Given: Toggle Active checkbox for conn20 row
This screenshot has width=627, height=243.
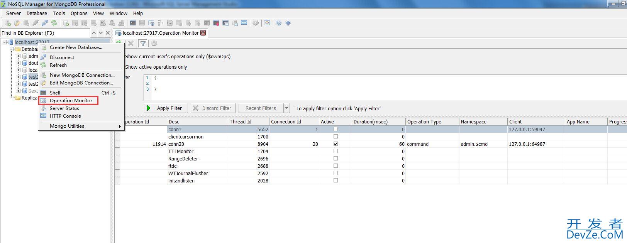Looking at the screenshot, I should [336, 144].
